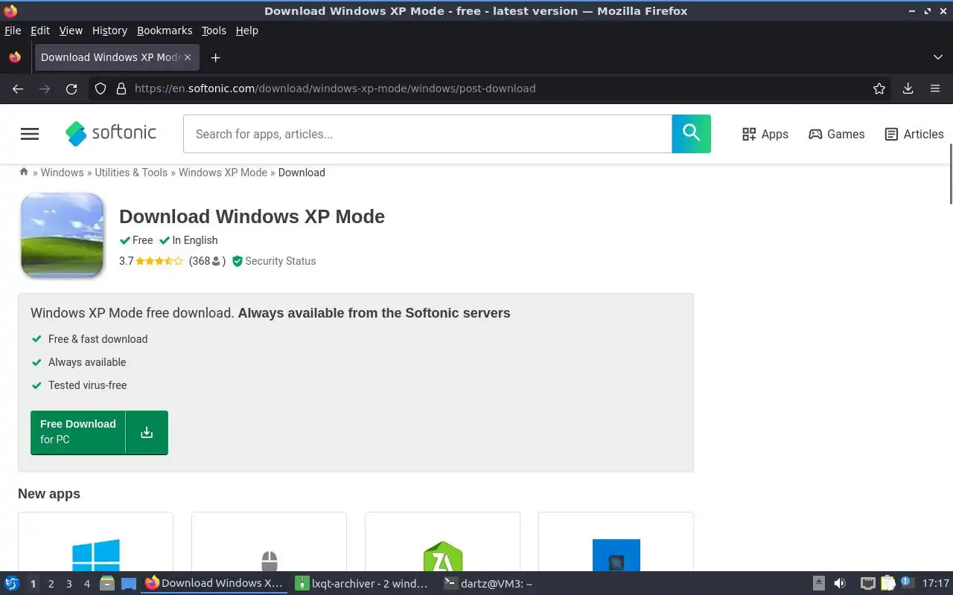The image size is (953, 595).
Task: Open the Apps section
Action: tap(765, 134)
